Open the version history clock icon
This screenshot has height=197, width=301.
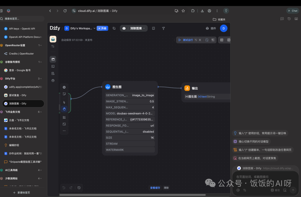click(x=79, y=188)
